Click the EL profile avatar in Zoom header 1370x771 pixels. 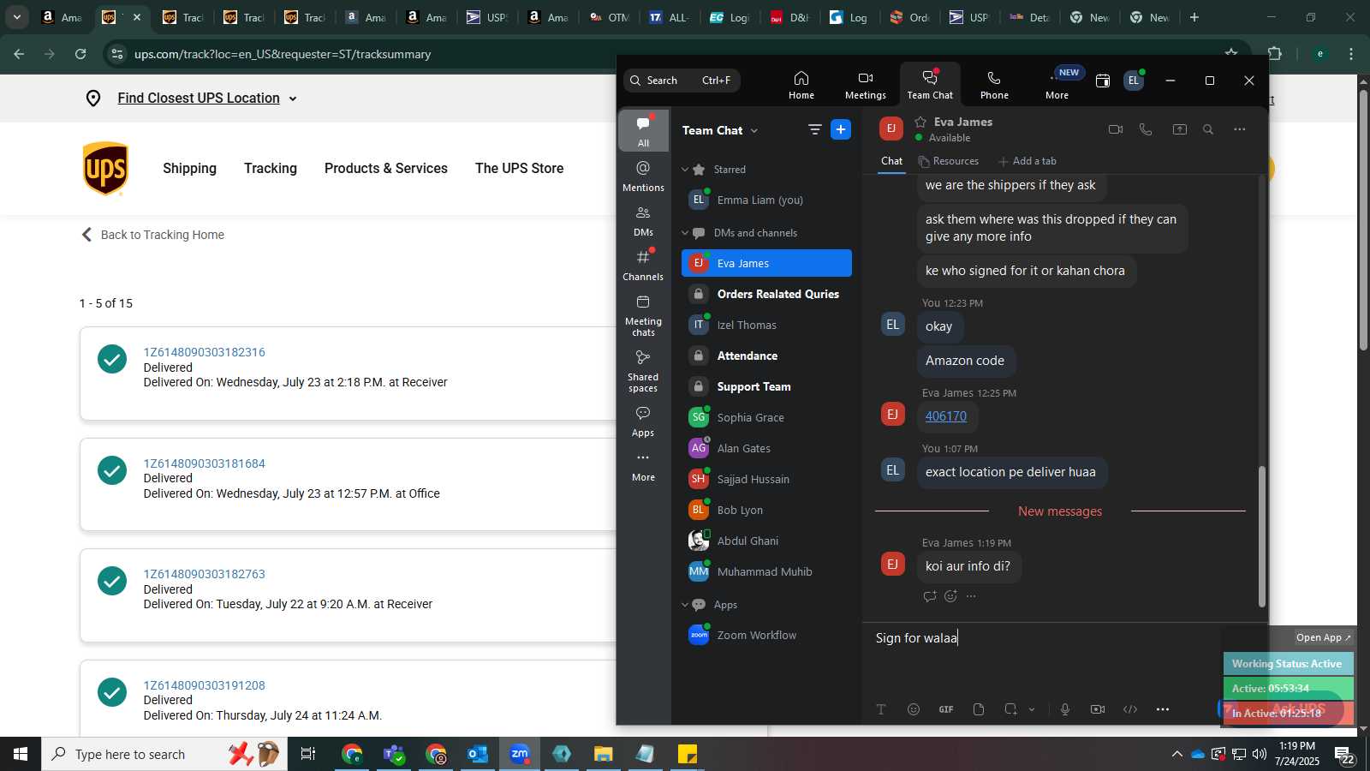[x=1134, y=81]
